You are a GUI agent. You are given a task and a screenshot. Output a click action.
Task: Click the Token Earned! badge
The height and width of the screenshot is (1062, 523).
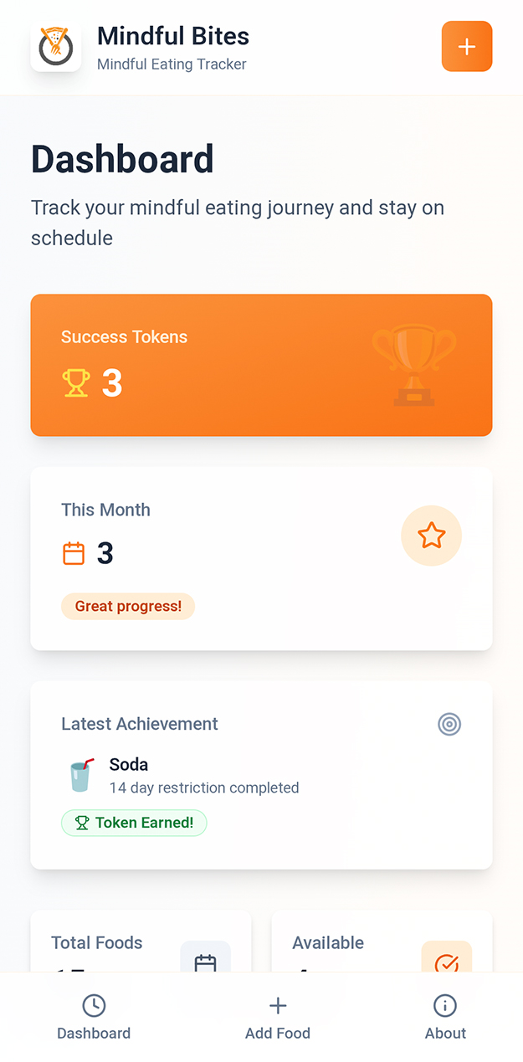click(x=134, y=823)
